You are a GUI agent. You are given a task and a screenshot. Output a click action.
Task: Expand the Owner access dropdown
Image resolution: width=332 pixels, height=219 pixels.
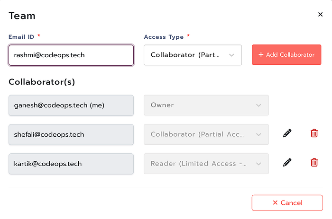tap(206, 105)
